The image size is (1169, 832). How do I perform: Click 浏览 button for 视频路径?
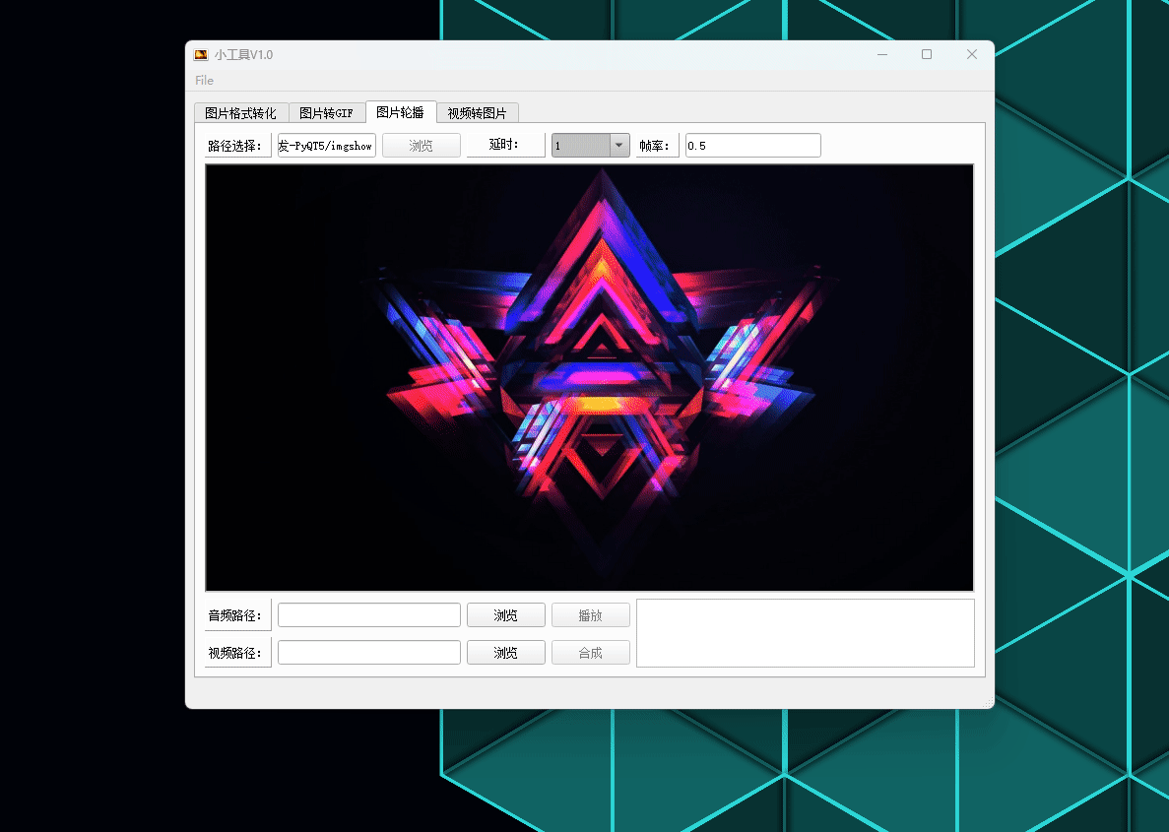[x=506, y=653]
